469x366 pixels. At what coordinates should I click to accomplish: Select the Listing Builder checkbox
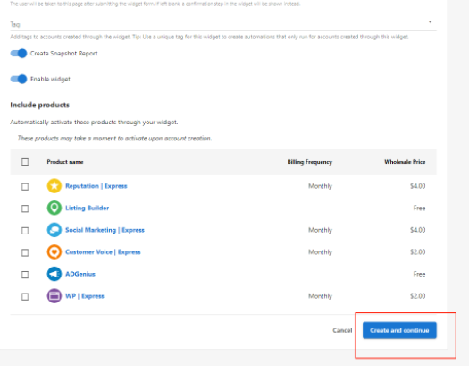tap(25, 209)
